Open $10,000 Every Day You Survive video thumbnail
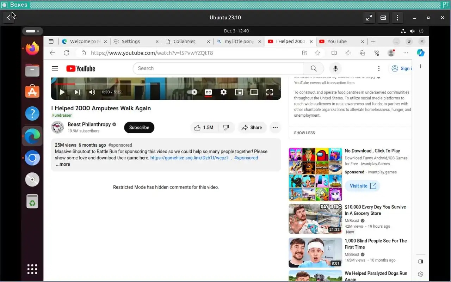This screenshot has width=451, height=282. pyautogui.click(x=315, y=219)
